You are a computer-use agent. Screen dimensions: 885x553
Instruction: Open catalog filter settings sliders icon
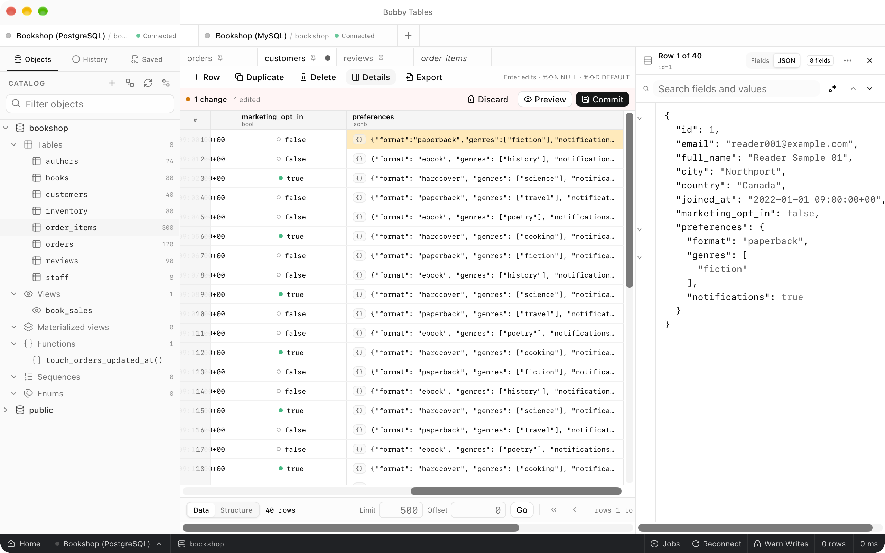tap(166, 83)
